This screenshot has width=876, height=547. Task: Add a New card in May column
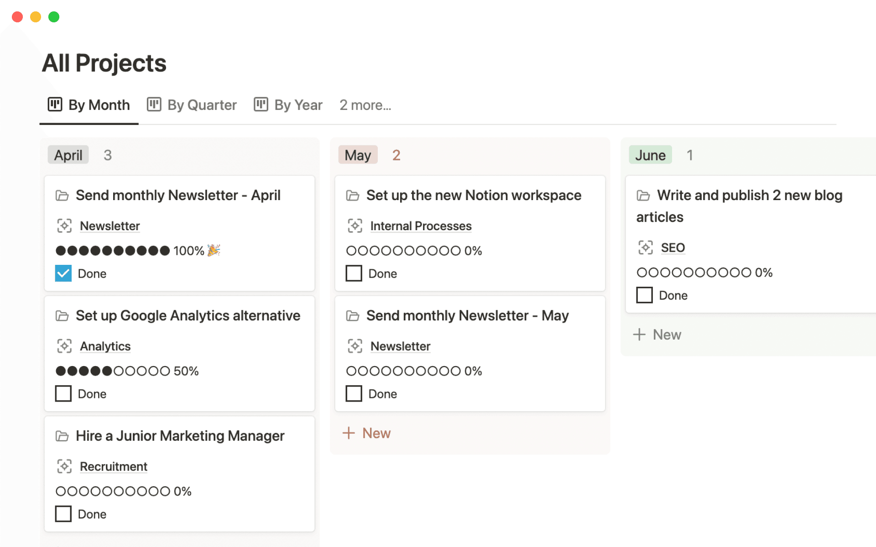click(x=367, y=433)
